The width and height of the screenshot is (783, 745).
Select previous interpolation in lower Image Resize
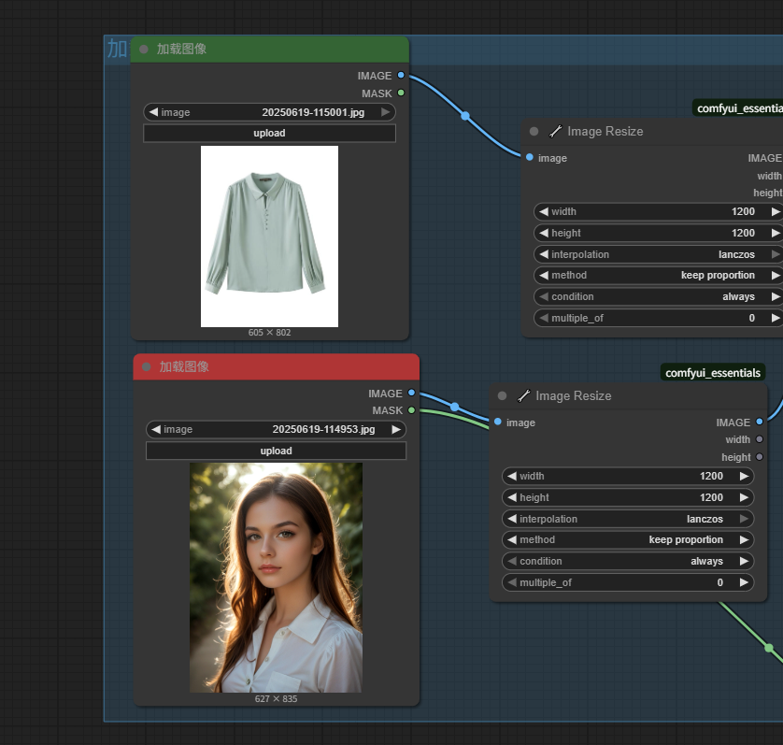coord(512,519)
